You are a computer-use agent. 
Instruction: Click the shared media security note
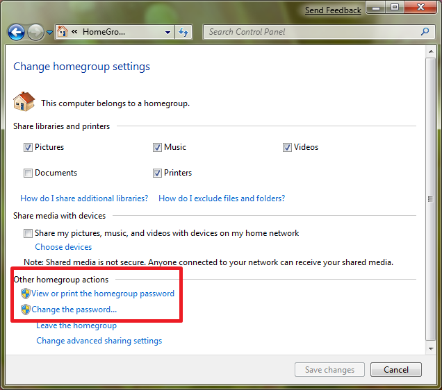[x=208, y=262]
